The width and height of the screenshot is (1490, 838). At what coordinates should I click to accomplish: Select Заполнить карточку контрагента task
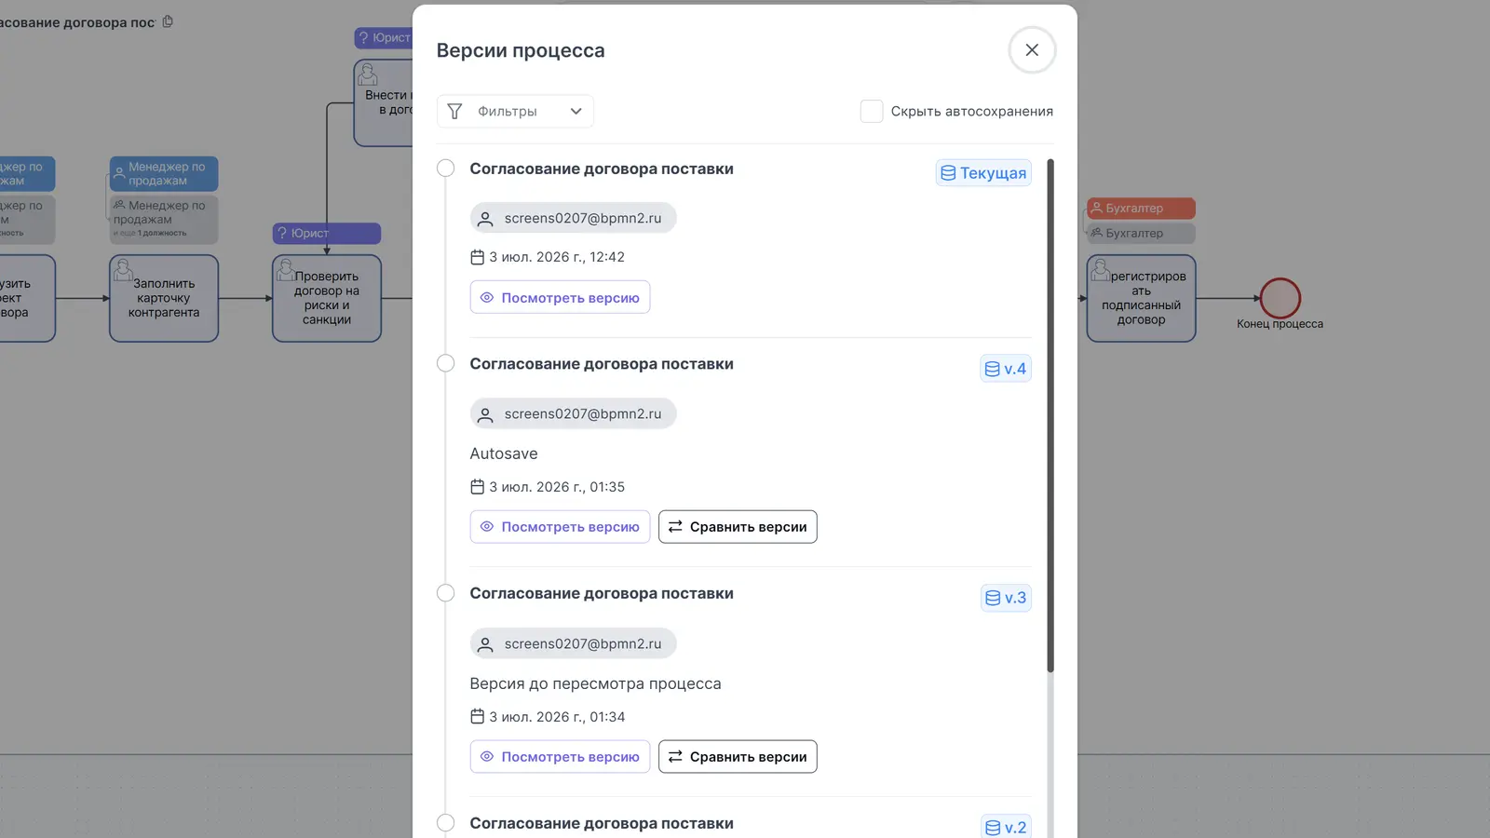[x=164, y=298]
